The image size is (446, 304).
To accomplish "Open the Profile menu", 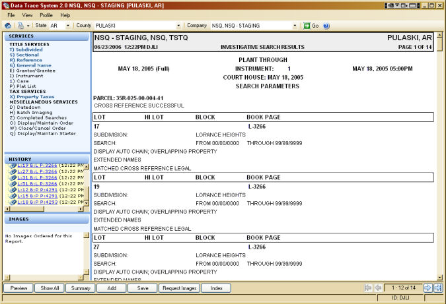I will pyautogui.click(x=46, y=15).
